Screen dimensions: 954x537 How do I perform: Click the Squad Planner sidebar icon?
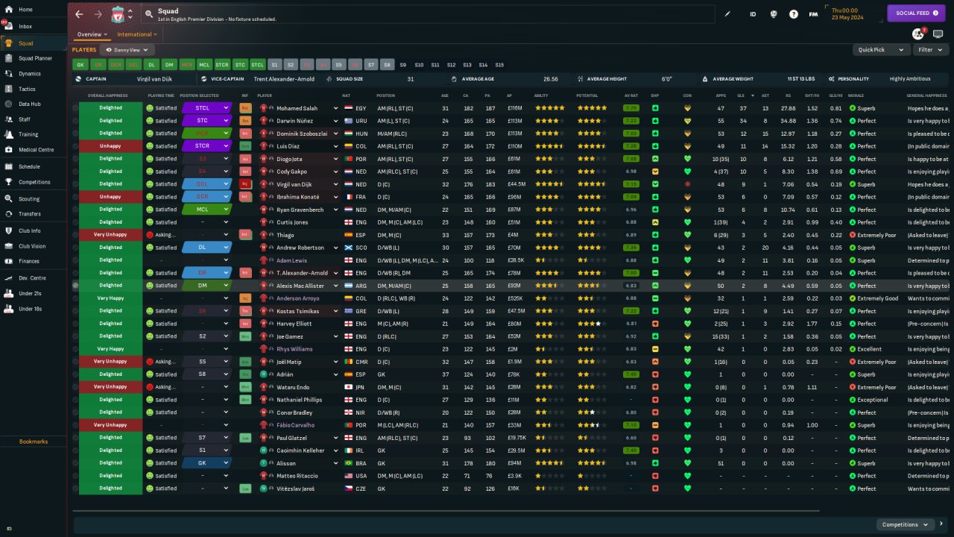coord(9,58)
